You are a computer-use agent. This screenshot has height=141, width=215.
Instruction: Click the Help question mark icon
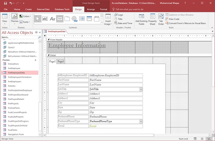(x=185, y=3)
